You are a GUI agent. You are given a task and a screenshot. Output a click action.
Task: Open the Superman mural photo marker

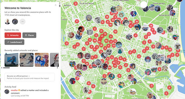172,13
